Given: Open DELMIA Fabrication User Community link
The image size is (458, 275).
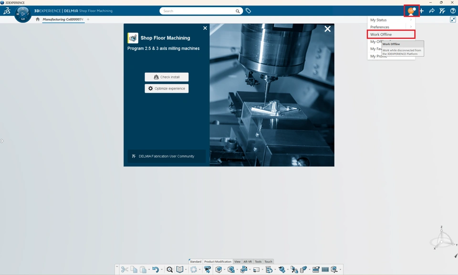Looking at the screenshot, I should pyautogui.click(x=167, y=156).
